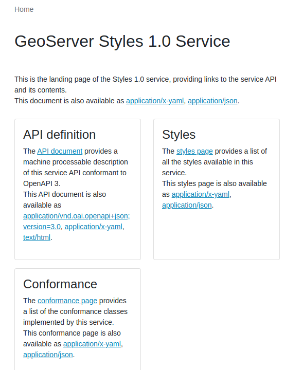The image size is (285, 370).
Task: Open the conformance page link
Action: (x=67, y=301)
